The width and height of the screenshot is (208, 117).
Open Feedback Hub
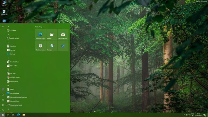pyautogui.click(x=19, y=62)
